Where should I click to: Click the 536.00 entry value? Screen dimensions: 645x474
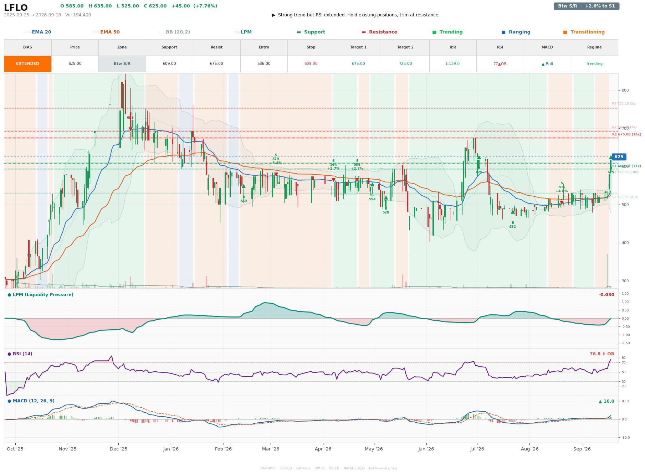coord(264,64)
